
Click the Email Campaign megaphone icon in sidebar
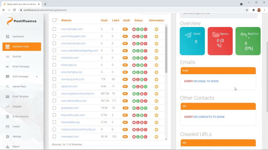8,67
